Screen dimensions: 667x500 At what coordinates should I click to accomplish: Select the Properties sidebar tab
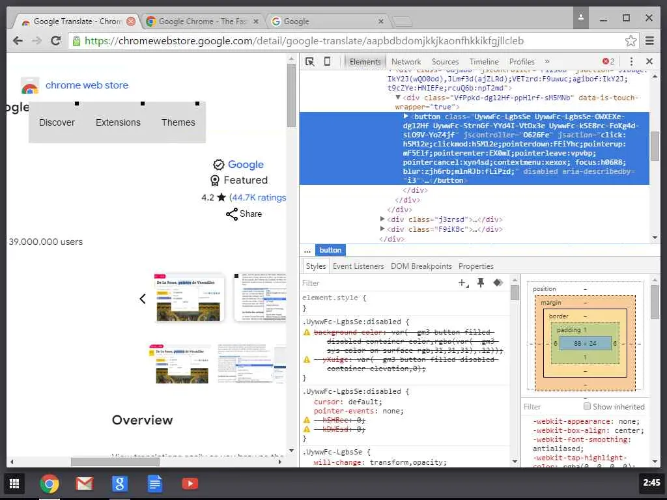[x=476, y=266]
